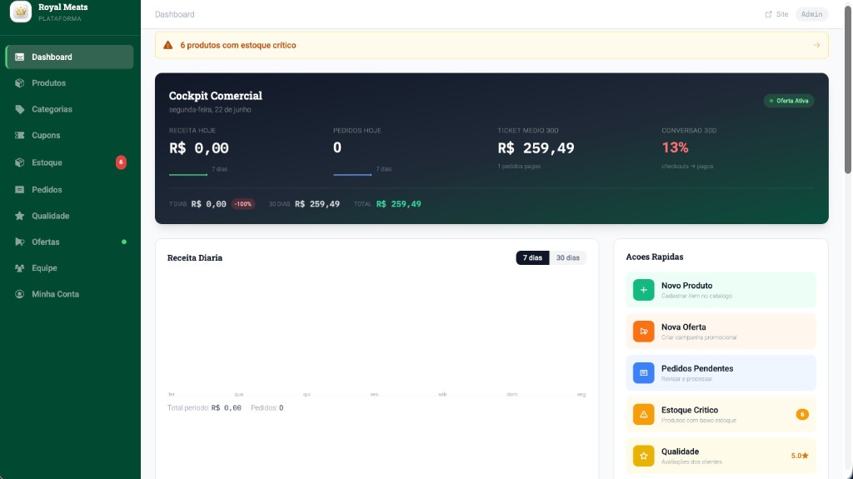This screenshot has height=479, width=853.
Task: Click the Total periodo R$ 0,00 text
Action: click(x=205, y=407)
